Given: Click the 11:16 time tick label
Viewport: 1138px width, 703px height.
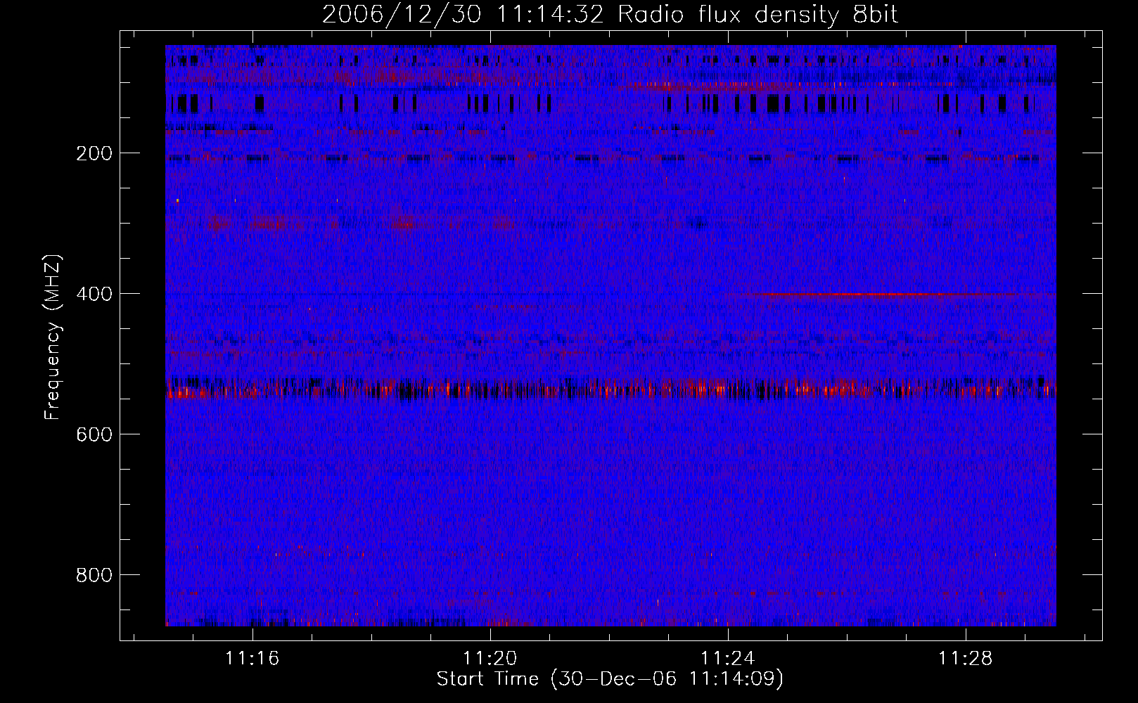Looking at the screenshot, I should (x=252, y=659).
